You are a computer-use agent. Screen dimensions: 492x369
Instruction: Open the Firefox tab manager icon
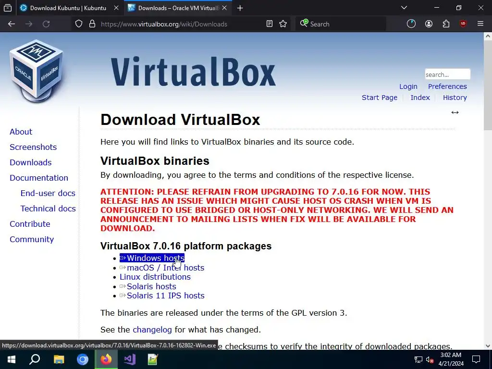pyautogui.click(x=8, y=8)
